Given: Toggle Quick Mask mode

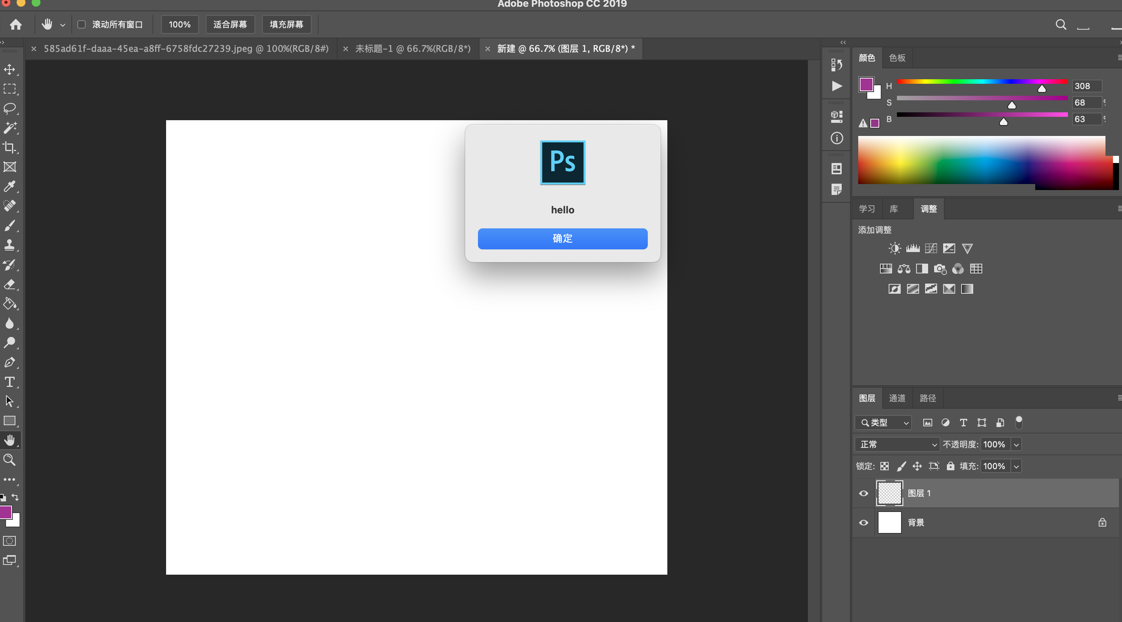Looking at the screenshot, I should (x=10, y=540).
